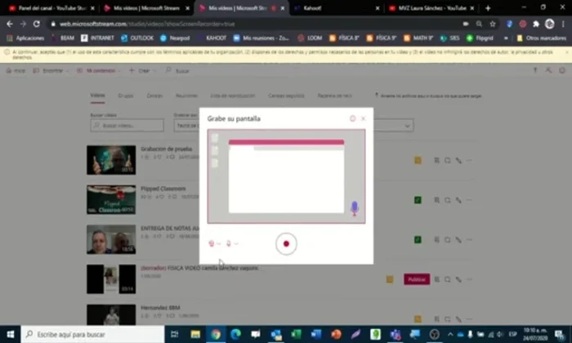572x343 pixels.
Task: Click the screen preview in recorder dialog
Action: [x=286, y=176]
